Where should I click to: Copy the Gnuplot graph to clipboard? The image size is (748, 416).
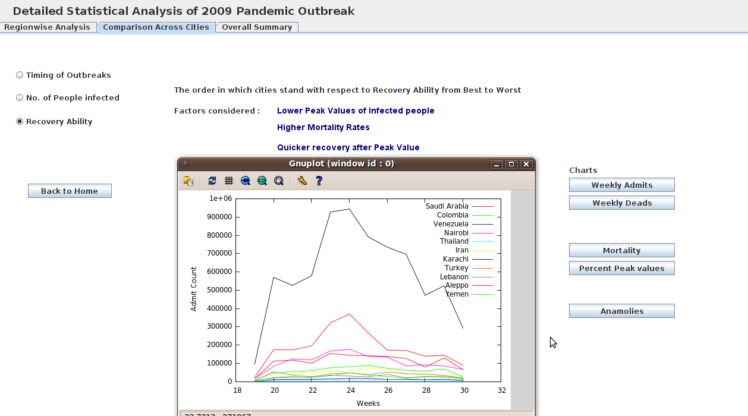pos(188,181)
